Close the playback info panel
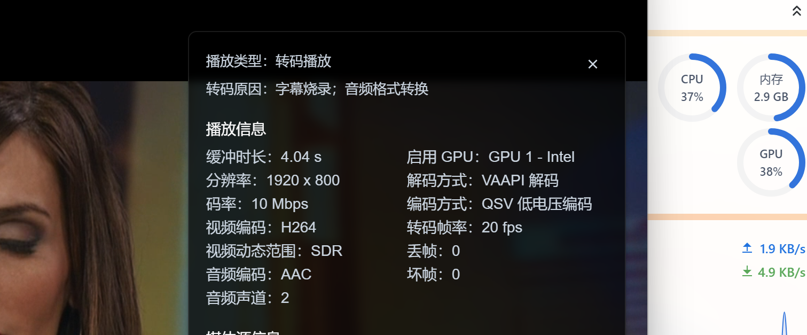Viewport: 807px width, 335px height. pyautogui.click(x=592, y=64)
